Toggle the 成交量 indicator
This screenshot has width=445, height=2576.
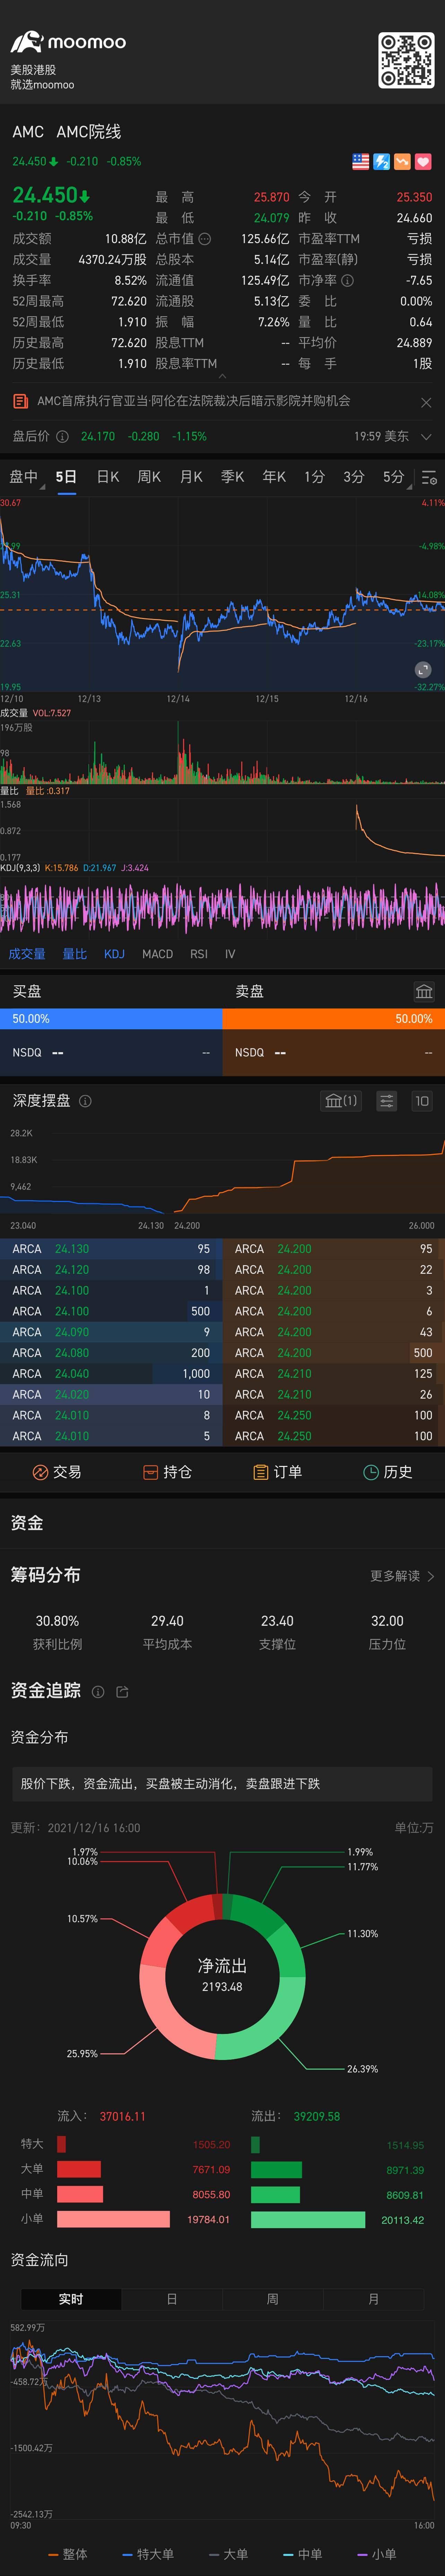tap(27, 954)
